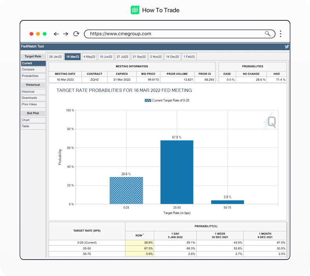Switch to the 26 Jan22 meeting tab
Image resolution: width=310 pixels, height=276 pixels.
click(55, 57)
